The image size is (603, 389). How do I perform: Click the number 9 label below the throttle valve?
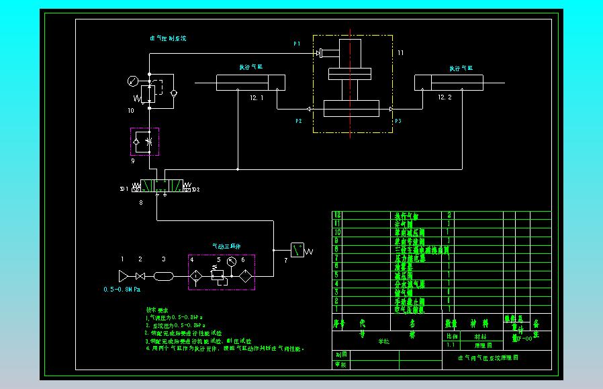(133, 161)
